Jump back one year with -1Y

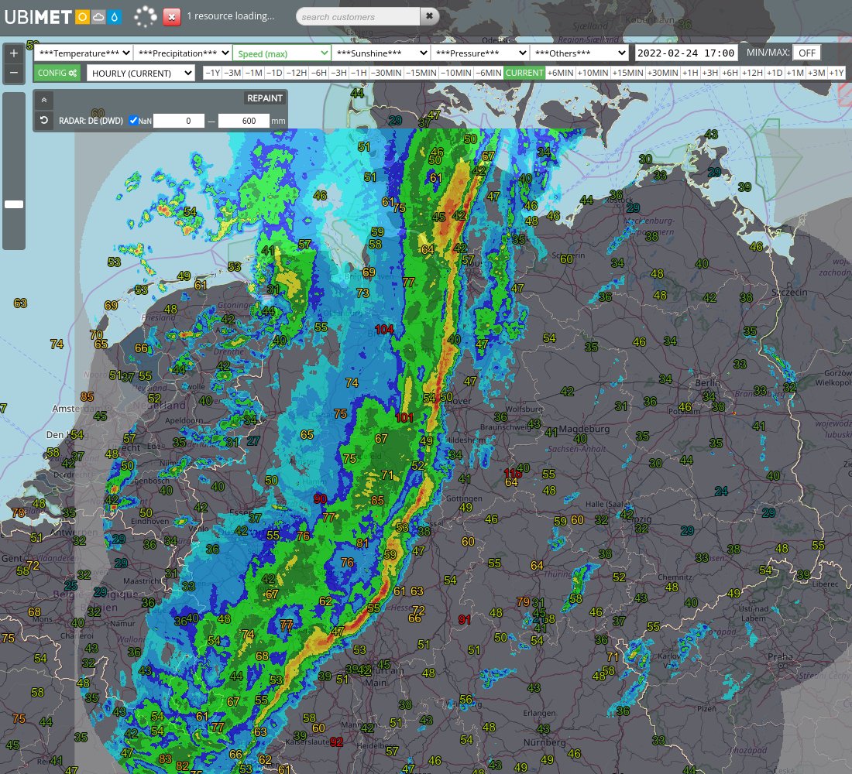pyautogui.click(x=212, y=73)
